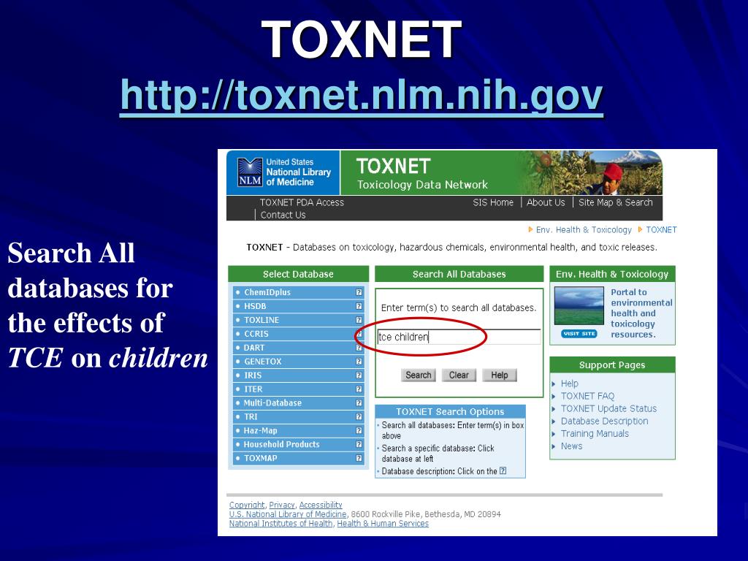The image size is (748, 561).
Task: Click the question-mark icon after 'Click on the'
Action: pyautogui.click(x=503, y=471)
